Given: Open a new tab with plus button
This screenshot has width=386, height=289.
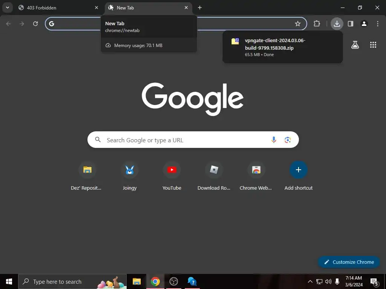Looking at the screenshot, I should (x=200, y=8).
